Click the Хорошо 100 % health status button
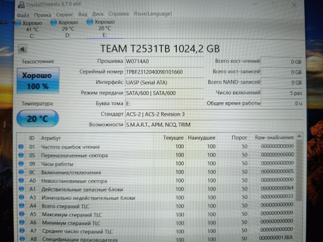 pyautogui.click(x=38, y=81)
